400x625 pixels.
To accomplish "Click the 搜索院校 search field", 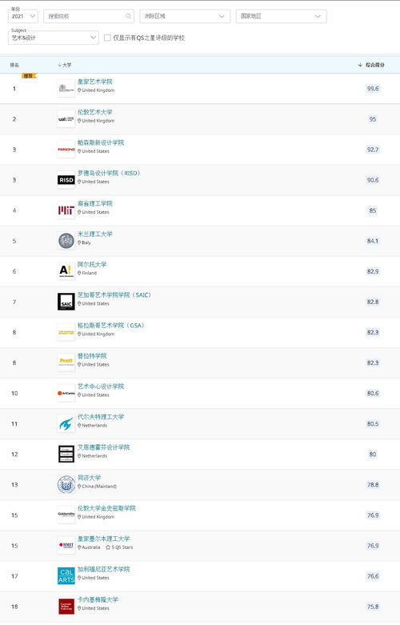I will click(x=89, y=16).
